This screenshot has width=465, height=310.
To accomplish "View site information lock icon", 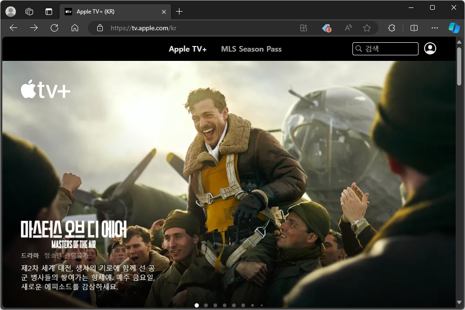I will point(100,28).
